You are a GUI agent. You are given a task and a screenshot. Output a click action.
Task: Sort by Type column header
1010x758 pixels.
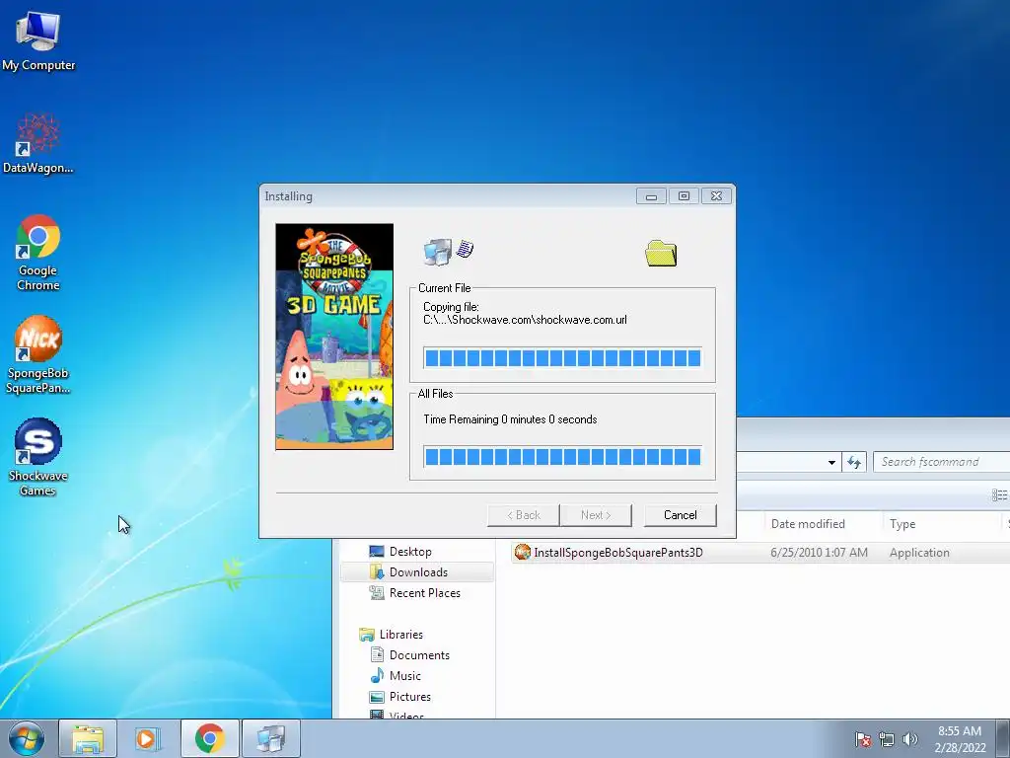(902, 524)
